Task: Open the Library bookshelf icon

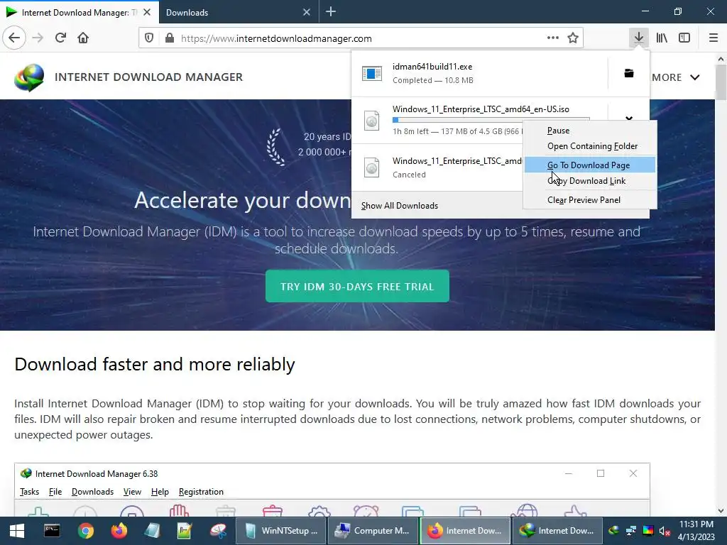Action: click(662, 38)
